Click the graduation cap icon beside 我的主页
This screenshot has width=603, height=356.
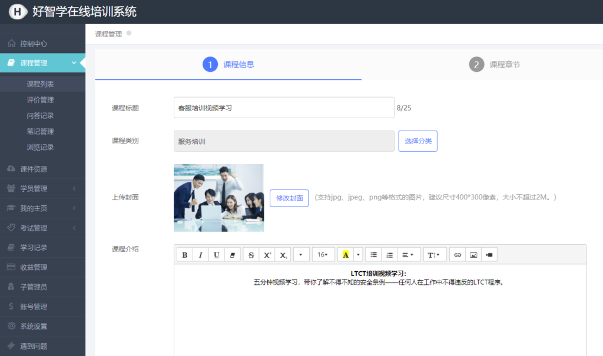[x=11, y=208]
